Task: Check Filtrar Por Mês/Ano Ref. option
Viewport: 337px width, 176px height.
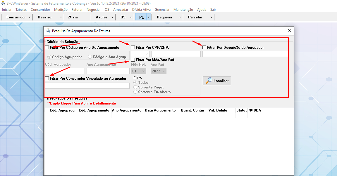Action: point(133,60)
